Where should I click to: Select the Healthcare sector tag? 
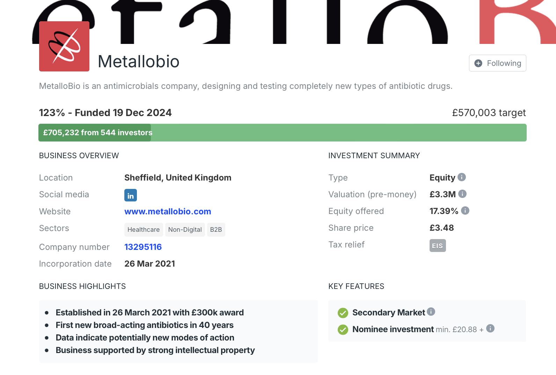pyautogui.click(x=144, y=230)
